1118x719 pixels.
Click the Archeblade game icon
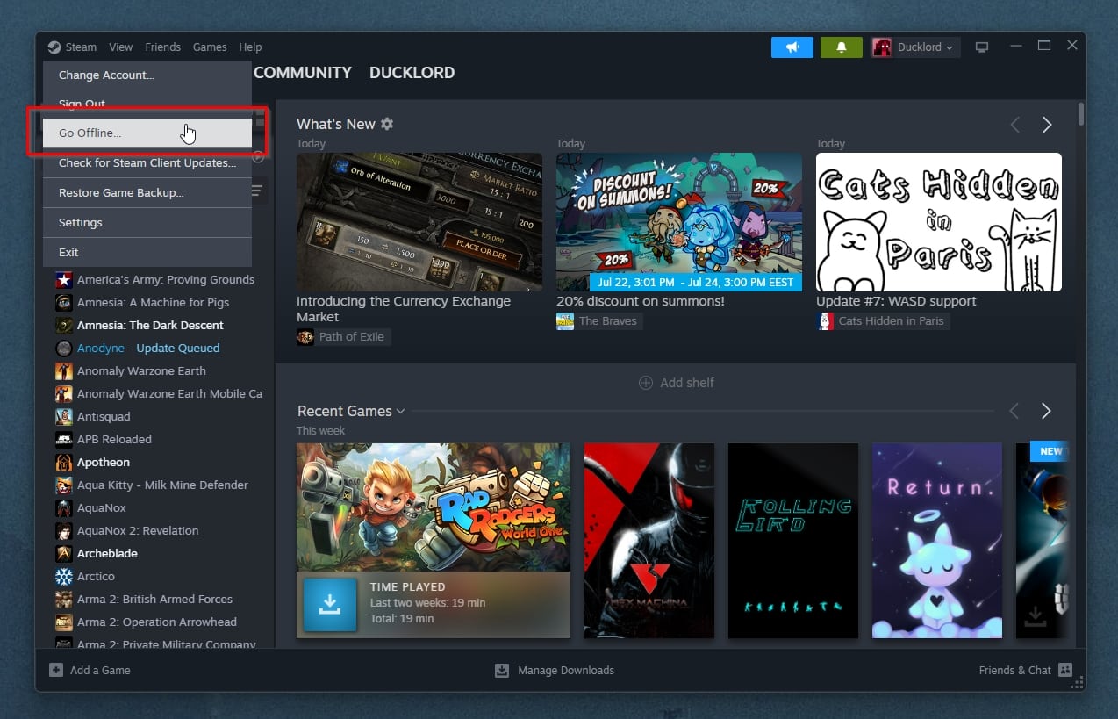click(64, 553)
